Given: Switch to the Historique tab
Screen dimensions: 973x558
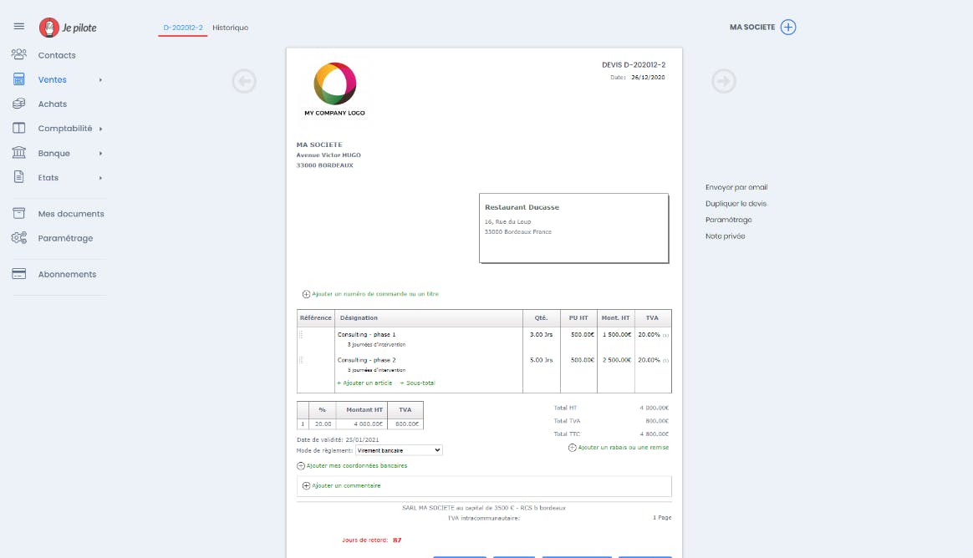Looking at the screenshot, I should tap(230, 28).
